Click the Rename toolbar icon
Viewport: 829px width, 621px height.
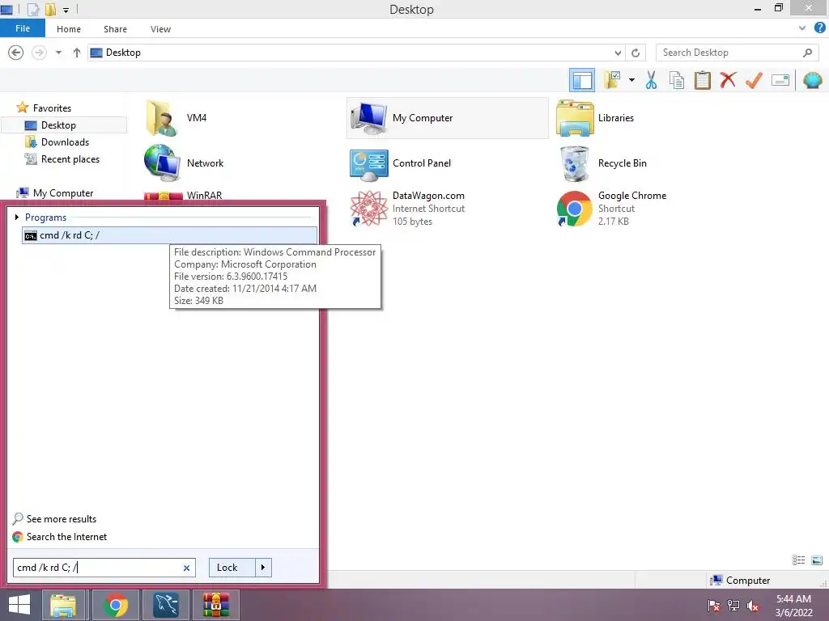780,80
